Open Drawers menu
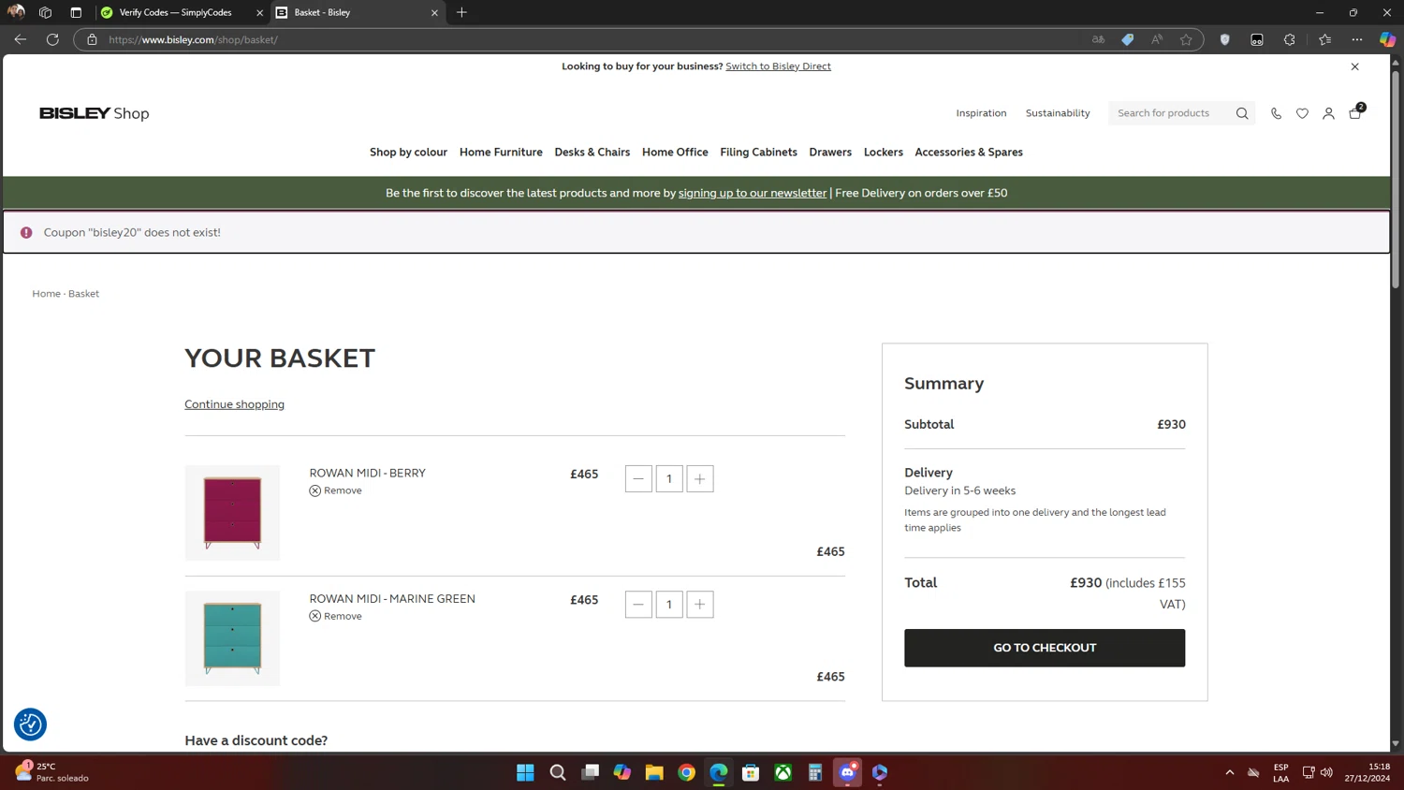The image size is (1404, 790). coord(830,152)
